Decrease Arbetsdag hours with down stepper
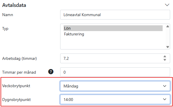173x107 pixels. (x=165, y=60)
